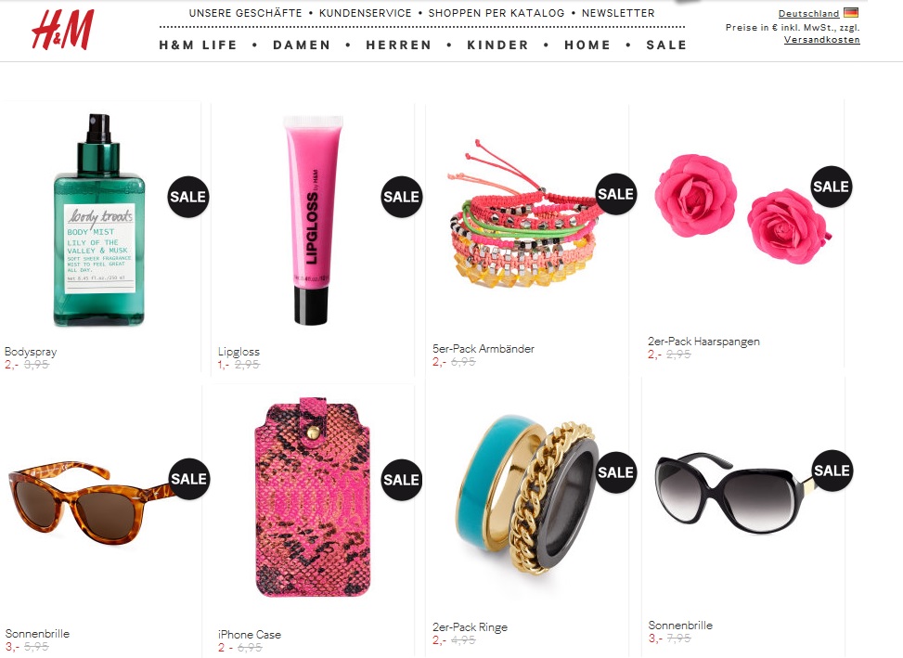
Task: Click the German flag icon
Action: coord(851,12)
